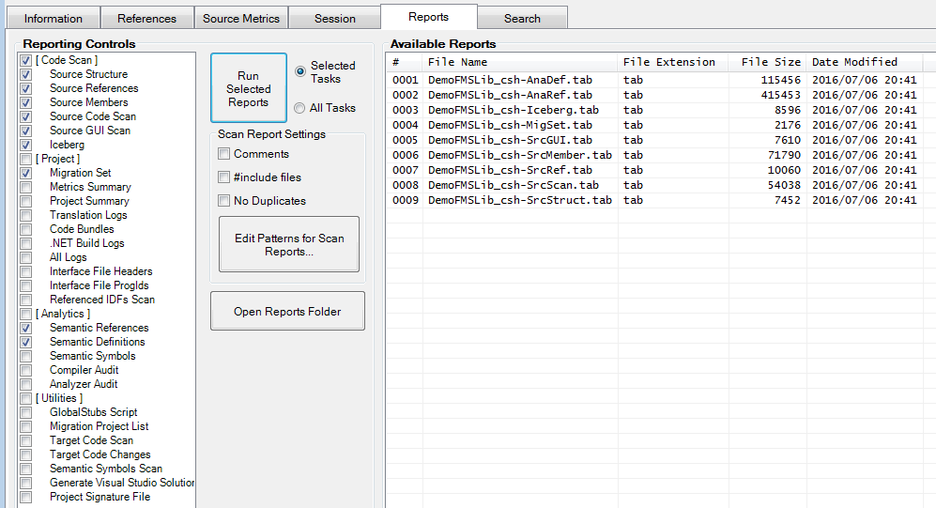
Task: Check the #include files option
Action: [224, 177]
